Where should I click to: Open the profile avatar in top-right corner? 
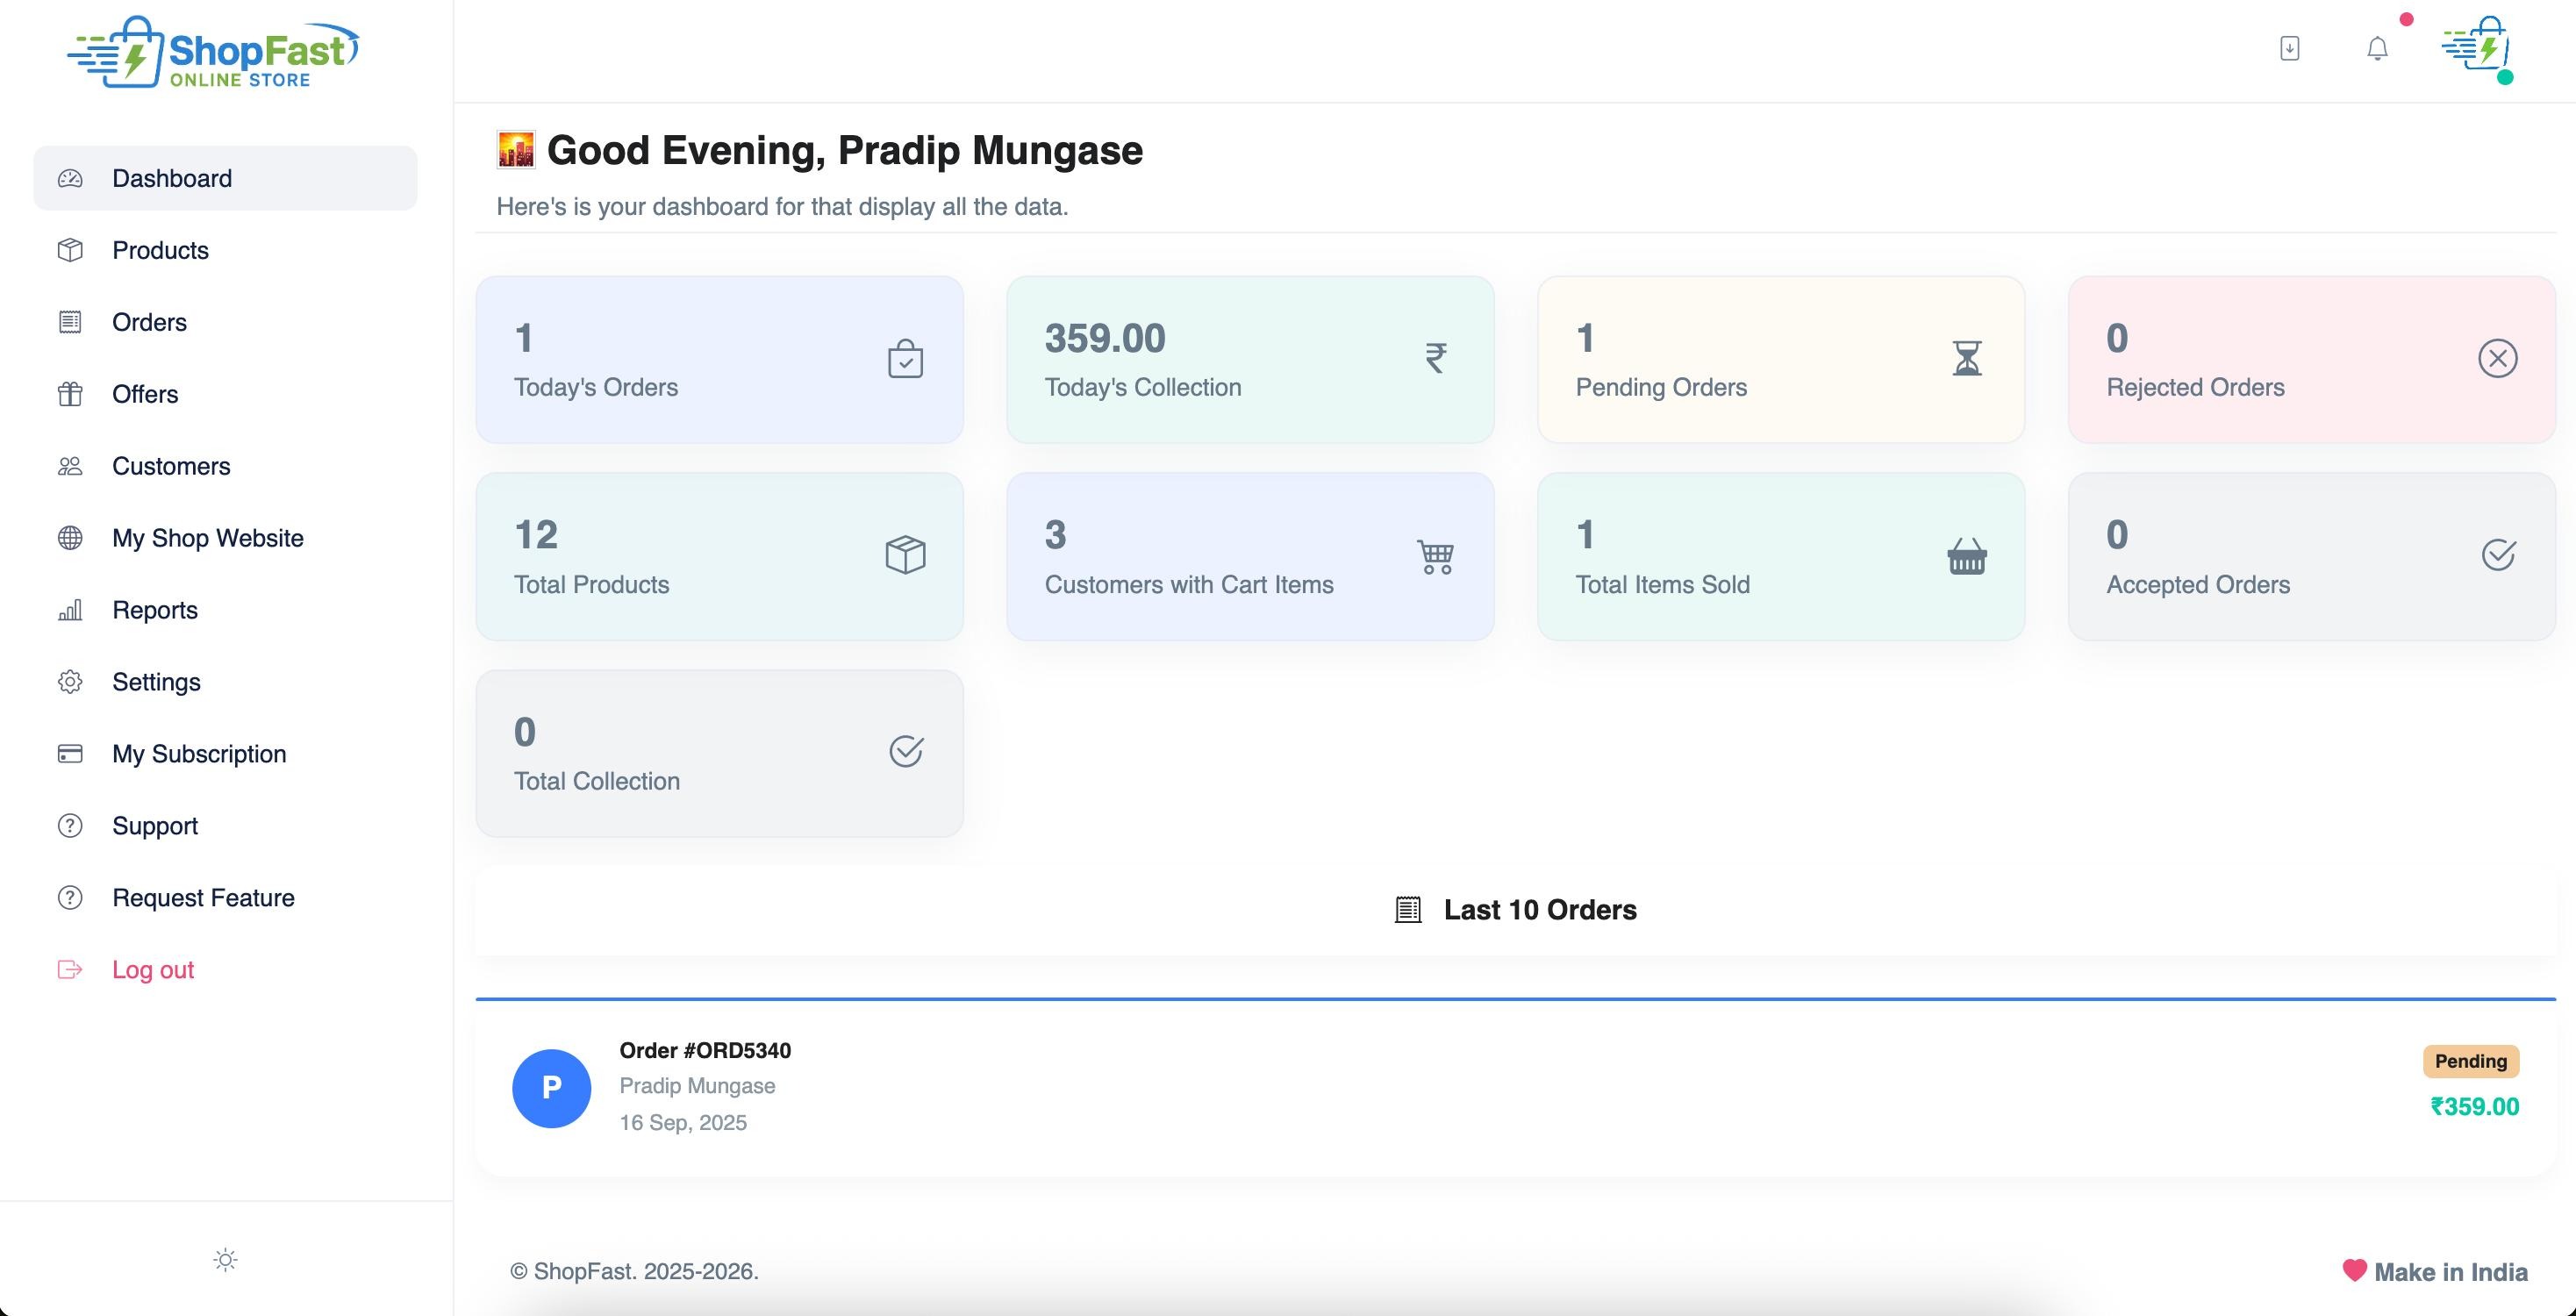coord(2476,49)
